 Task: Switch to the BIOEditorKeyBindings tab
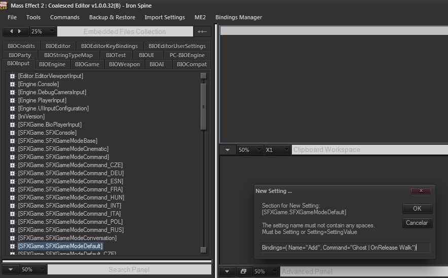[109, 46]
